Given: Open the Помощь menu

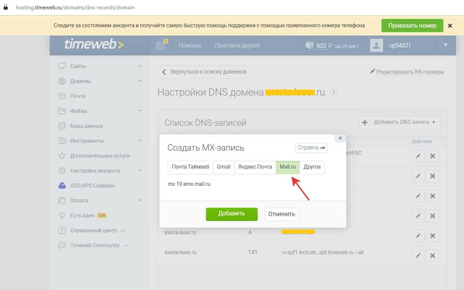Looking at the screenshot, I should point(189,45).
